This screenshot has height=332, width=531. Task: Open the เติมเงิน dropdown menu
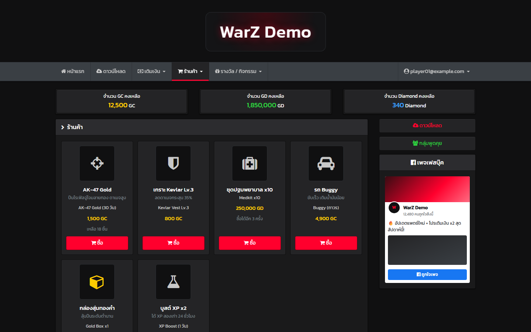pos(152,72)
